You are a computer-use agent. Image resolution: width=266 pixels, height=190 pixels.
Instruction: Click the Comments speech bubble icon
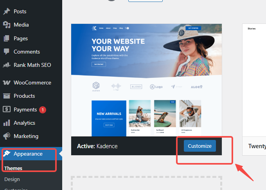click(x=6, y=52)
